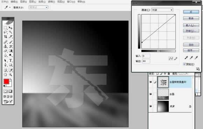Click the 选项 (Options) button in Curves
This screenshot has height=129, width=203.
pos(191,50)
